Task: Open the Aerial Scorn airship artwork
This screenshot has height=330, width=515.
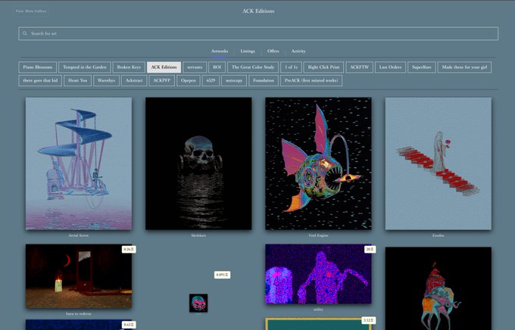Action: [79, 163]
